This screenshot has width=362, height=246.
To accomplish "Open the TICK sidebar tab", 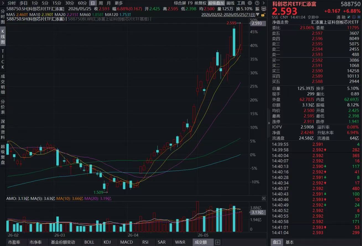I will pyautogui.click(x=3, y=59).
